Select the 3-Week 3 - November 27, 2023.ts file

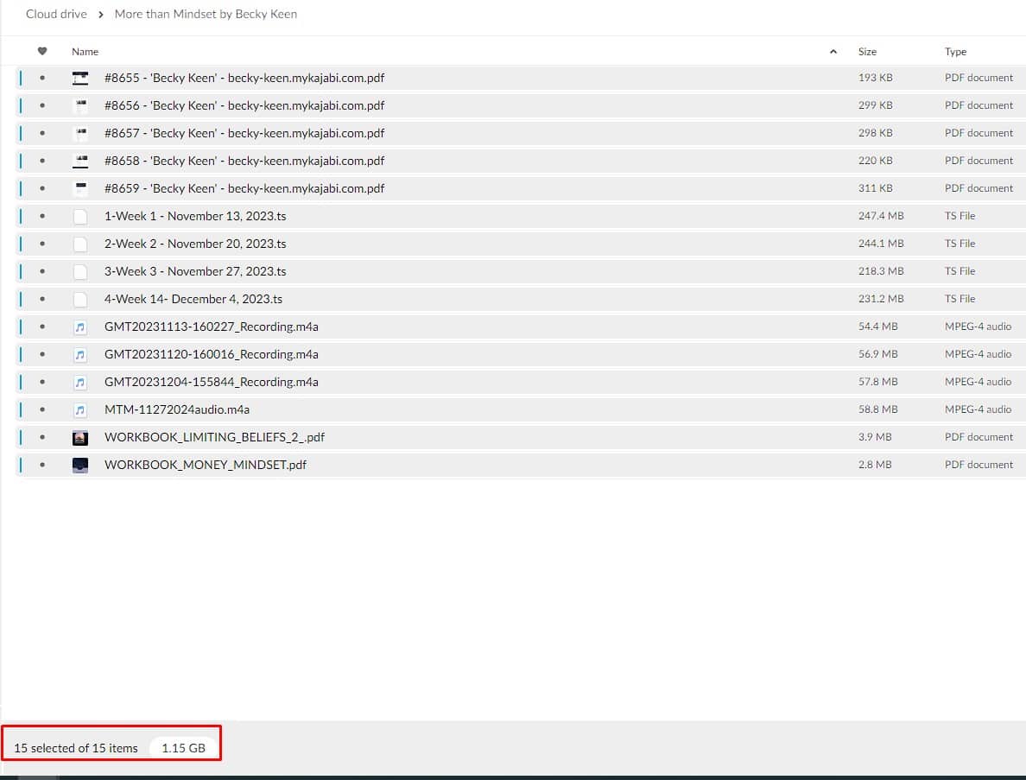195,271
